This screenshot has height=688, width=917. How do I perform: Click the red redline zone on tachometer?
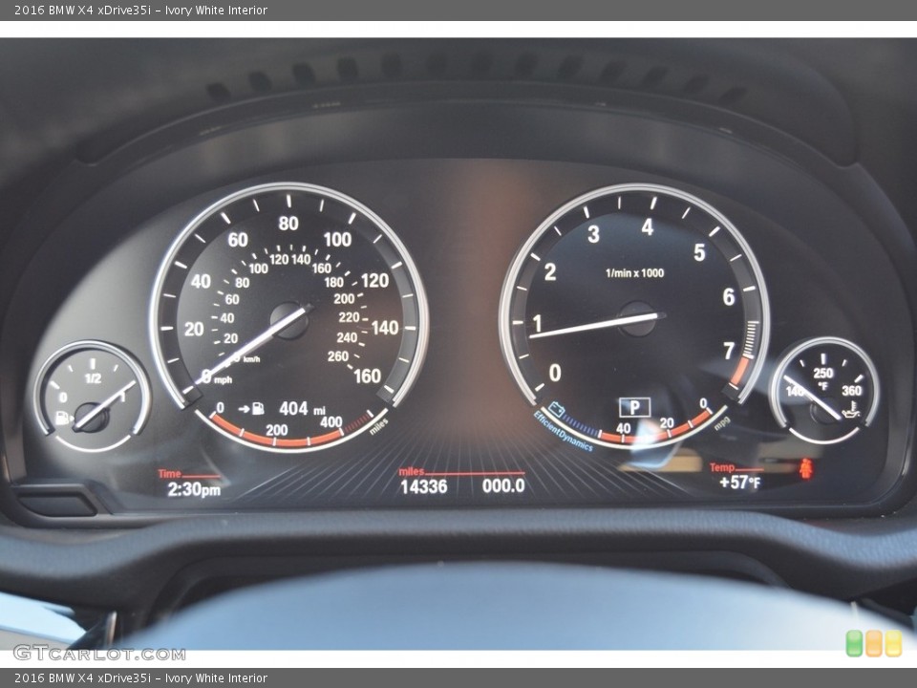pos(740,371)
